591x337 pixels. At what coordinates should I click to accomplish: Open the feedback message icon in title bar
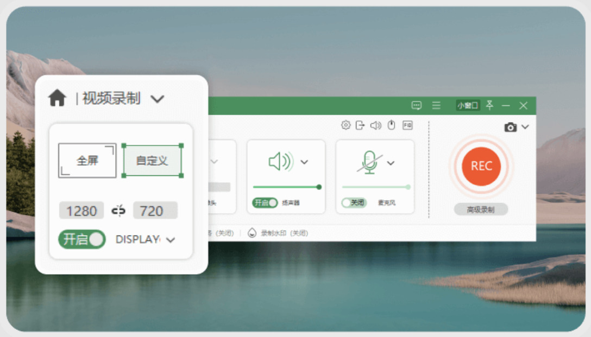pos(417,105)
